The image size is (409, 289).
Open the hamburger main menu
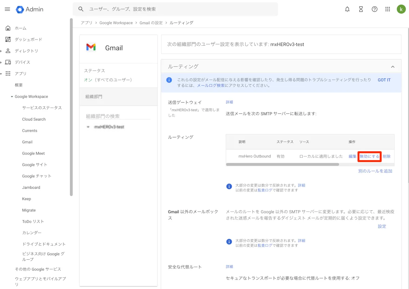pyautogui.click(x=7, y=9)
